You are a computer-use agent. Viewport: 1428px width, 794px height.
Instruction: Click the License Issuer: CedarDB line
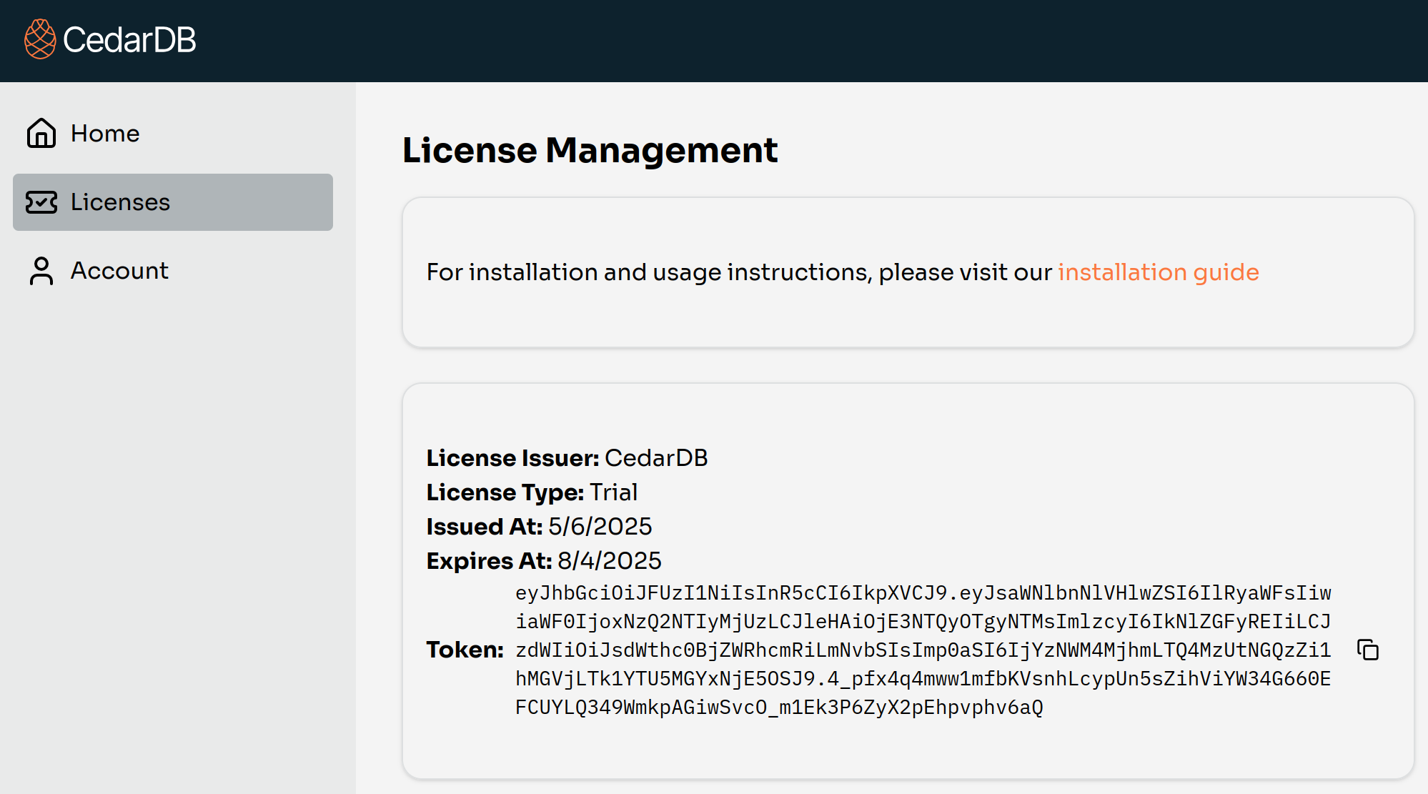pyautogui.click(x=567, y=458)
